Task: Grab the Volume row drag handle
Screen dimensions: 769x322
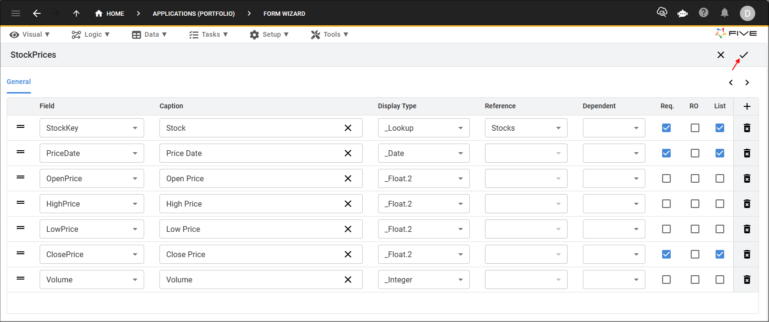Action: pyautogui.click(x=21, y=279)
